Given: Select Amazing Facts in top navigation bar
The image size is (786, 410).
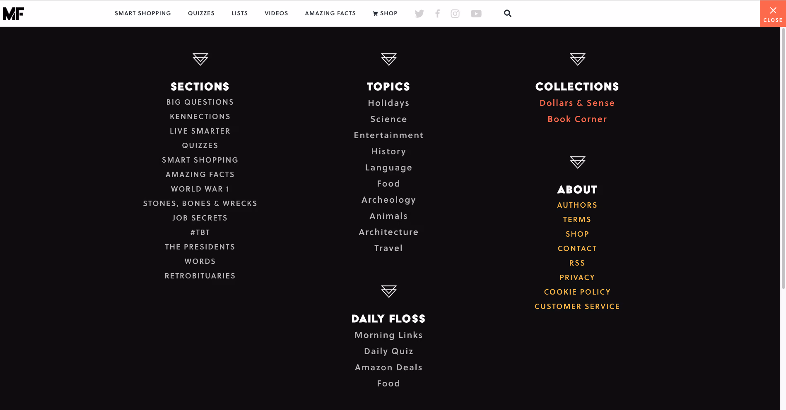Looking at the screenshot, I should point(330,13).
